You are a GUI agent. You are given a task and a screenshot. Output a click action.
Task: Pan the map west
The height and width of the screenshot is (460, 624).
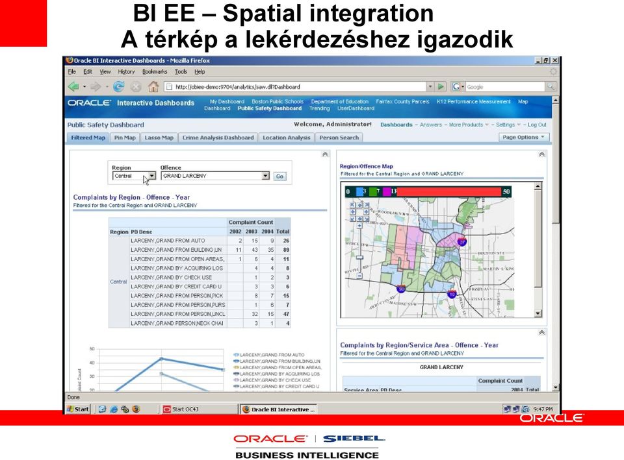coord(352,212)
